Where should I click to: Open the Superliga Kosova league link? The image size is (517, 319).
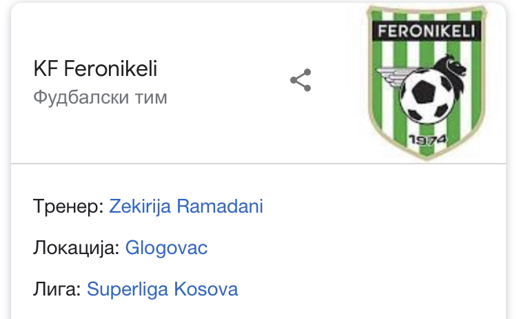(x=162, y=289)
